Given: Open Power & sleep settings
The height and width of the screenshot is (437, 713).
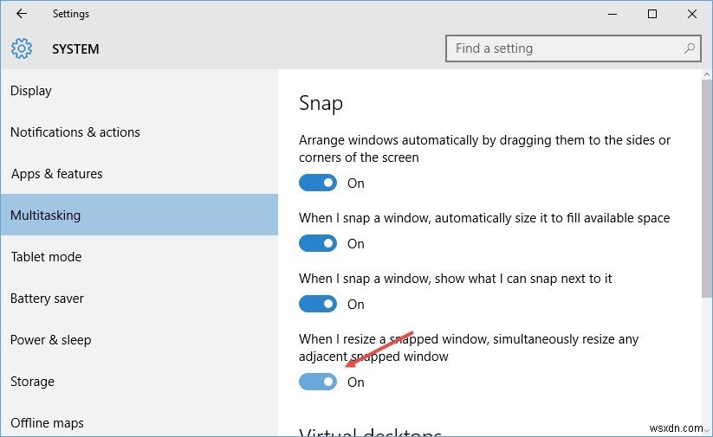Looking at the screenshot, I should tap(139, 340).
